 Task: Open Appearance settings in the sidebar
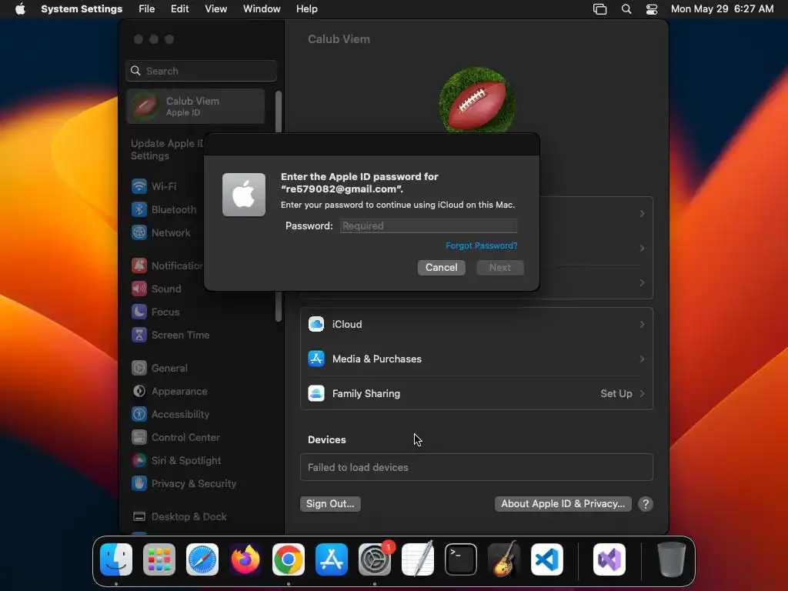point(169,392)
